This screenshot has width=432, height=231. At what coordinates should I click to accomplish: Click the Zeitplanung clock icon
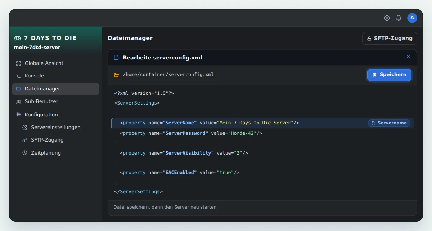pyautogui.click(x=25, y=153)
